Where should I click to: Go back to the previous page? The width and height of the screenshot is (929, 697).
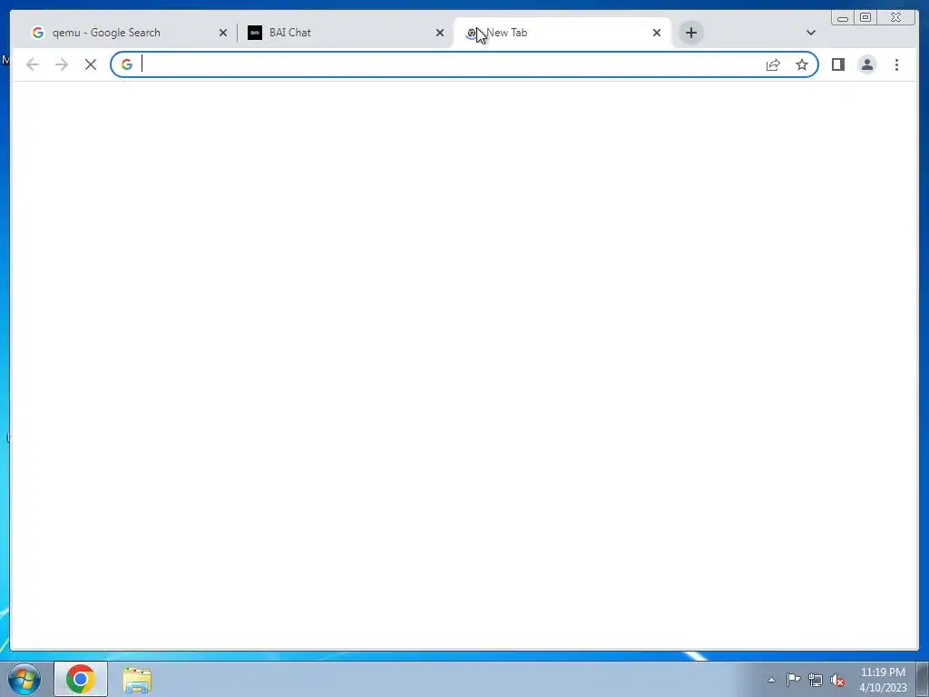coord(33,64)
